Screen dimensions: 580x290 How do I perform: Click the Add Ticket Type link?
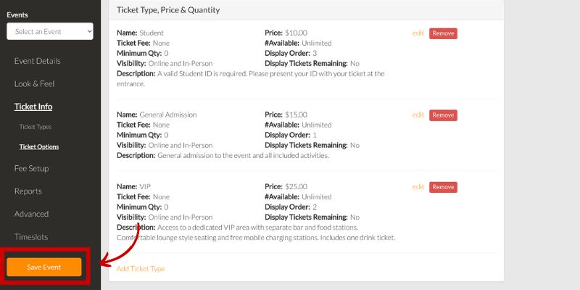coord(141,269)
